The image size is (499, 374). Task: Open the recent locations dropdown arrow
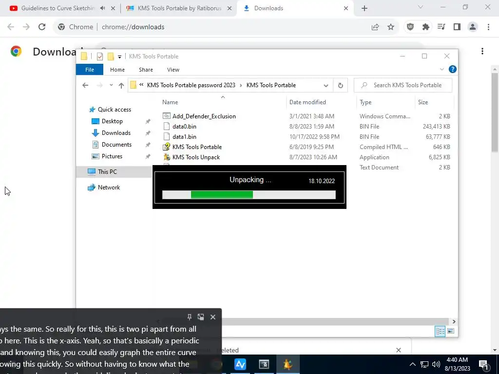(x=111, y=85)
